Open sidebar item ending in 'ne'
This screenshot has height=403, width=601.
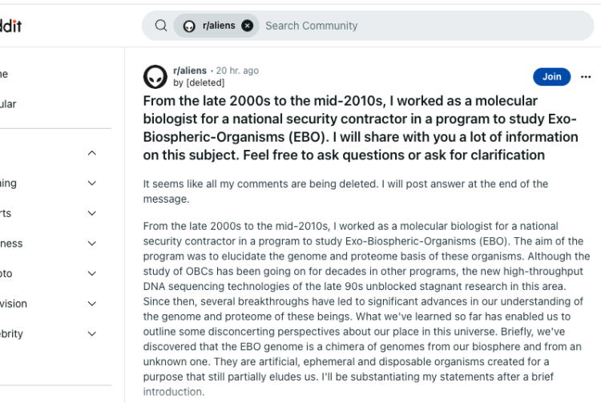(x=4, y=74)
